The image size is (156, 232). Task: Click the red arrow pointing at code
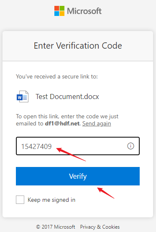[71, 154]
